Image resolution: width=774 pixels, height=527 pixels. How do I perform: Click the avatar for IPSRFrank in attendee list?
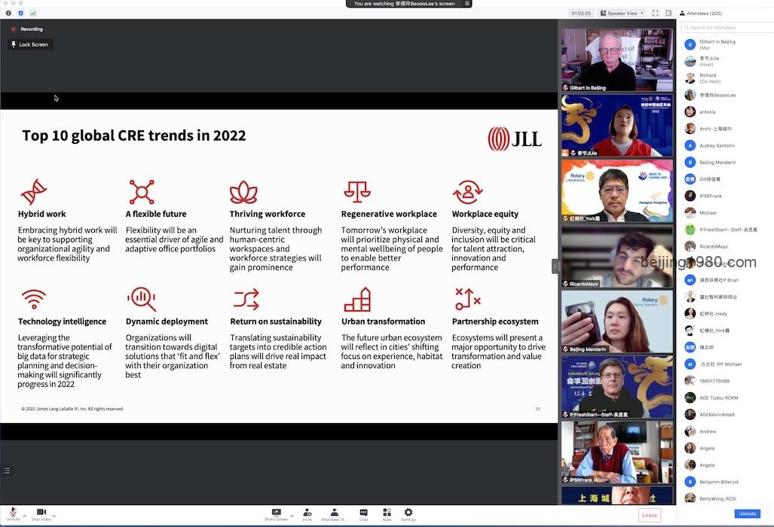[x=690, y=196]
